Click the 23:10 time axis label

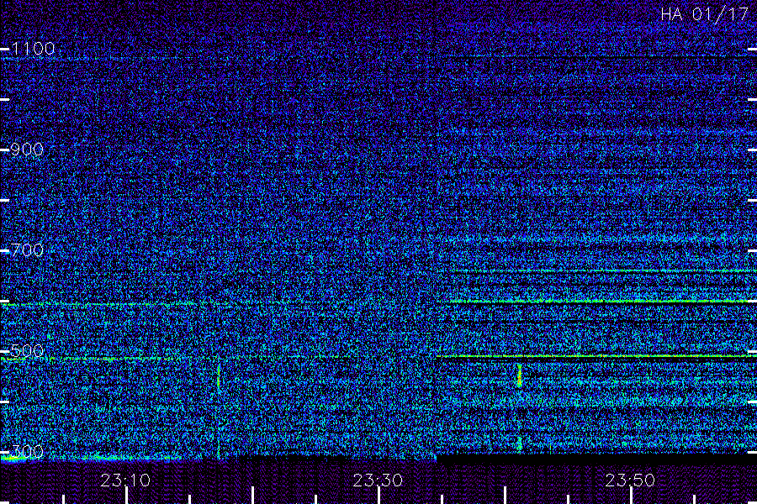tap(125, 480)
